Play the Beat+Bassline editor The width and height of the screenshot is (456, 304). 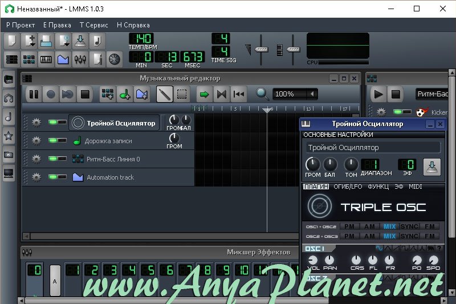point(378,94)
